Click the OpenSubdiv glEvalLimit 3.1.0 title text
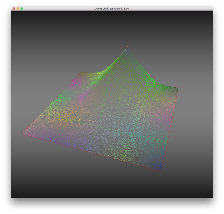 [112, 8]
